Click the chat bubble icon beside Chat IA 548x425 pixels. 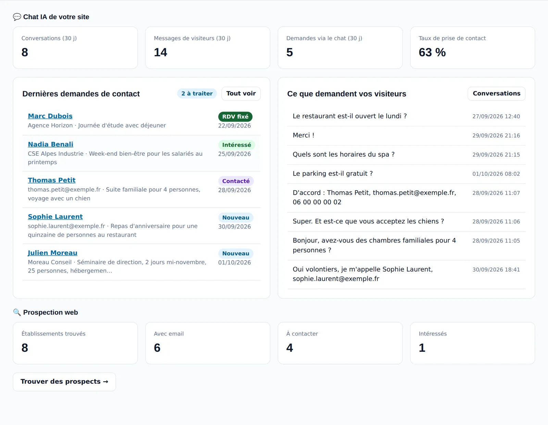(x=17, y=17)
